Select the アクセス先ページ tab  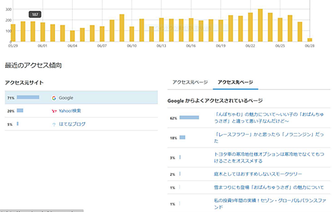coord(235,82)
